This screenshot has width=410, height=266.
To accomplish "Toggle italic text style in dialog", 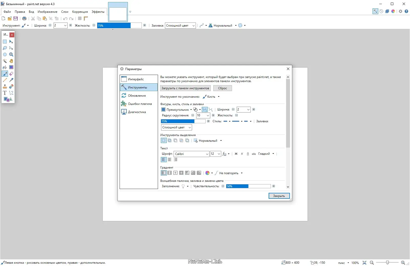I will tap(242, 154).
